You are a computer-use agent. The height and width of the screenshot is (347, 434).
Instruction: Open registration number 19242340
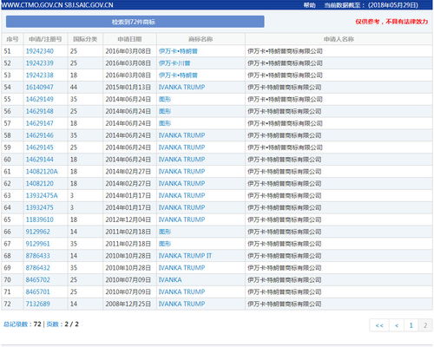pos(40,51)
